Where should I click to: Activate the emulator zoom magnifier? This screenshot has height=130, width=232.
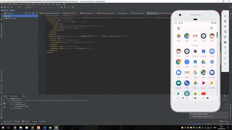click(225, 48)
